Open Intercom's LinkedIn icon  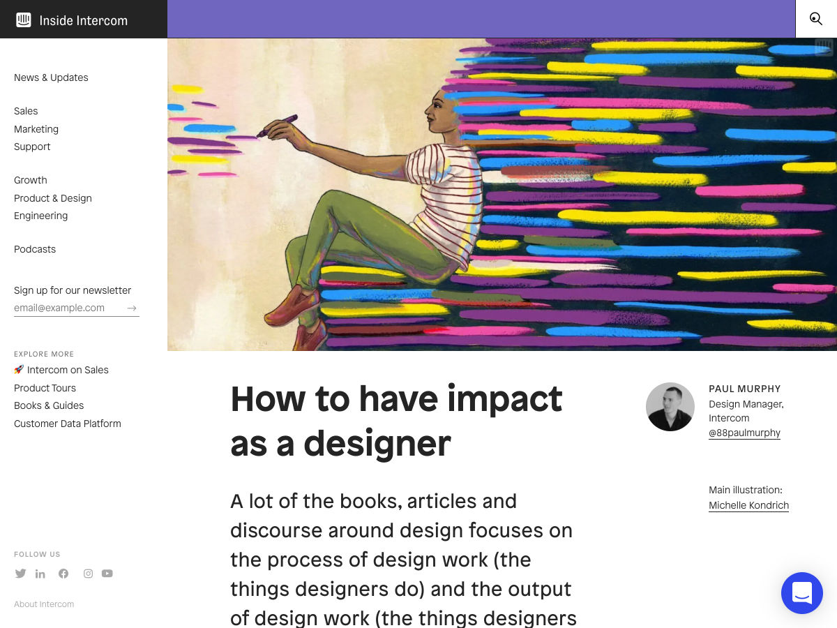(x=40, y=574)
